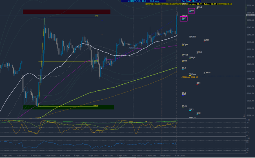The height and width of the screenshot is (158, 255).
Task: Click the QH3 level label
Action: [198, 113]
